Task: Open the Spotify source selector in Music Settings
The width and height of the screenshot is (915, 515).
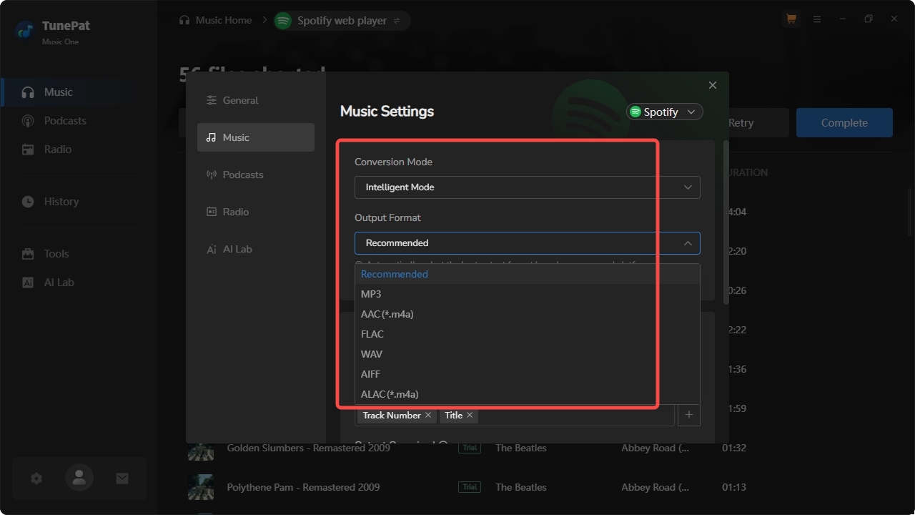Action: click(663, 112)
